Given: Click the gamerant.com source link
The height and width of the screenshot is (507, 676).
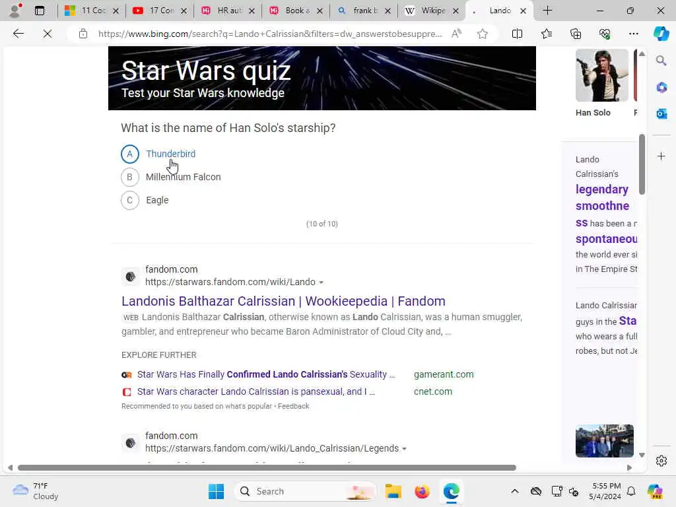Looking at the screenshot, I should pyautogui.click(x=444, y=374).
